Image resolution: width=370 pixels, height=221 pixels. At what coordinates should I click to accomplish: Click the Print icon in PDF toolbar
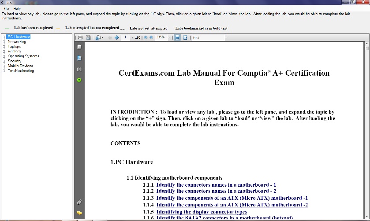coord(80,38)
